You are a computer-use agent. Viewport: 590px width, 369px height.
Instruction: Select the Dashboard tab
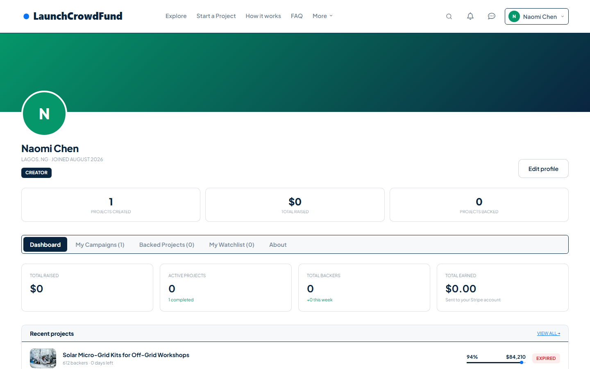[x=45, y=244]
